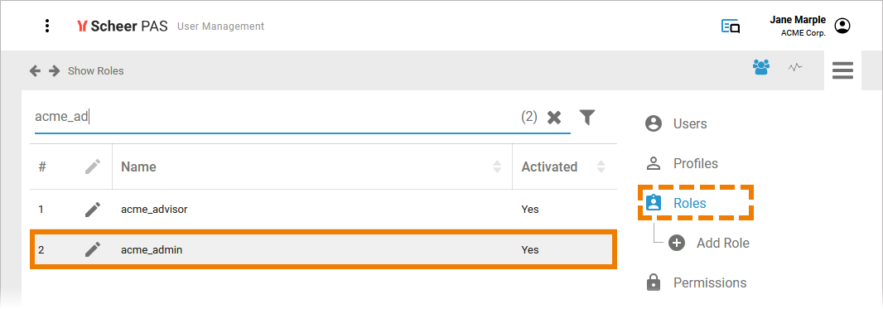Select the acme_admin table row
The height and width of the screenshot is (309, 883).
coord(323,249)
